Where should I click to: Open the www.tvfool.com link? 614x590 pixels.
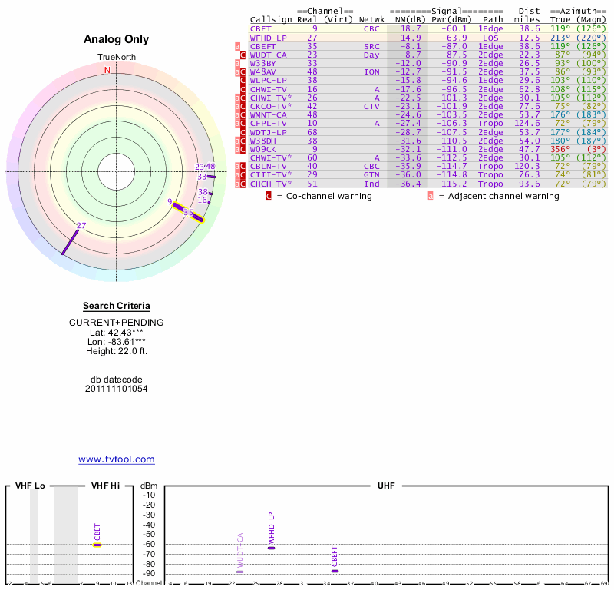click(x=116, y=459)
